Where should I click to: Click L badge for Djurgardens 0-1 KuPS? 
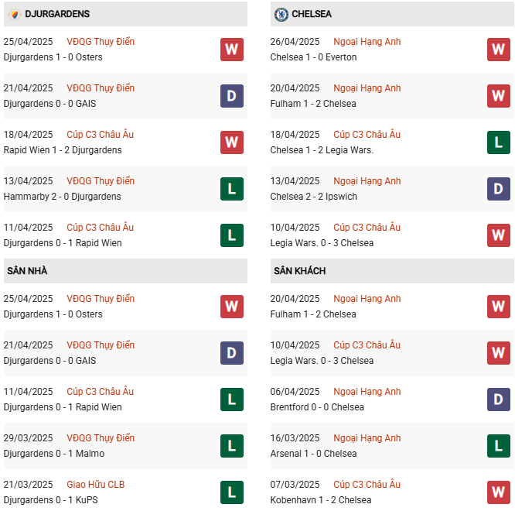coord(231,492)
